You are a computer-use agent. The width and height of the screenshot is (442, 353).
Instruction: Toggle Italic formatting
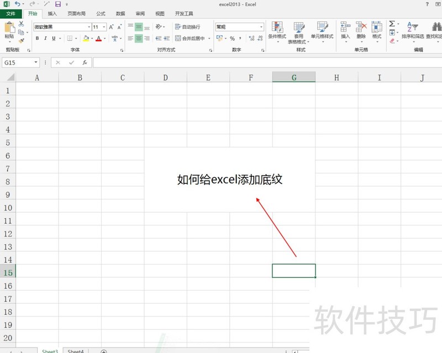pyautogui.click(x=45, y=38)
